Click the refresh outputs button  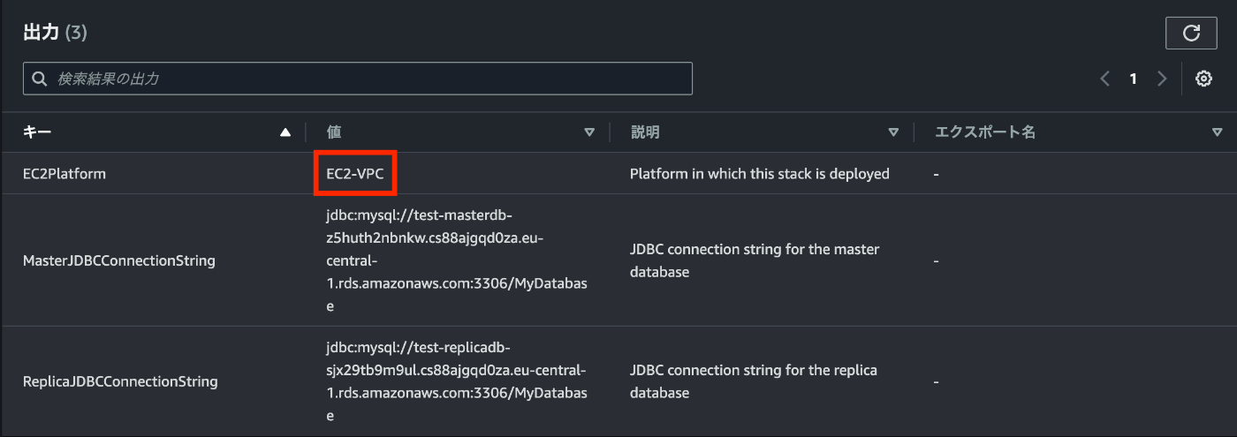click(1191, 33)
